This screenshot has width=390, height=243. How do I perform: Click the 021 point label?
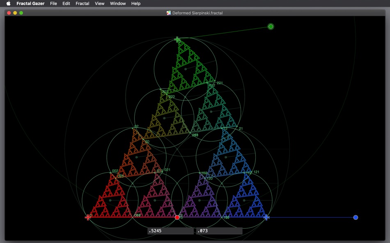167,170
